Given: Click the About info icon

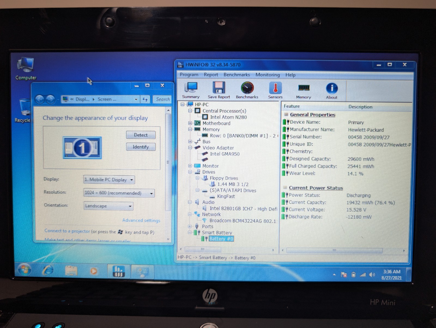Looking at the screenshot, I should click(332, 90).
